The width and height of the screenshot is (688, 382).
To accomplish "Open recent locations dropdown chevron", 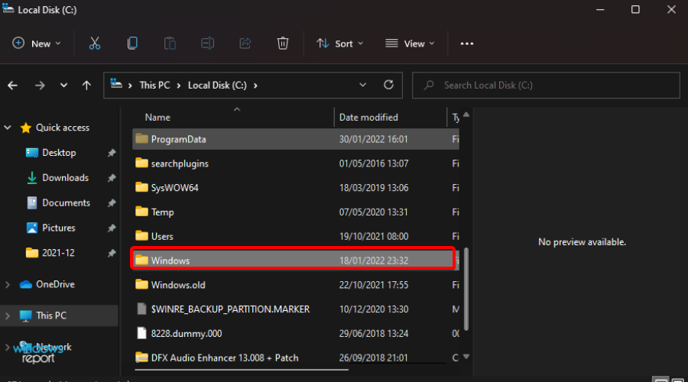I will coord(63,85).
